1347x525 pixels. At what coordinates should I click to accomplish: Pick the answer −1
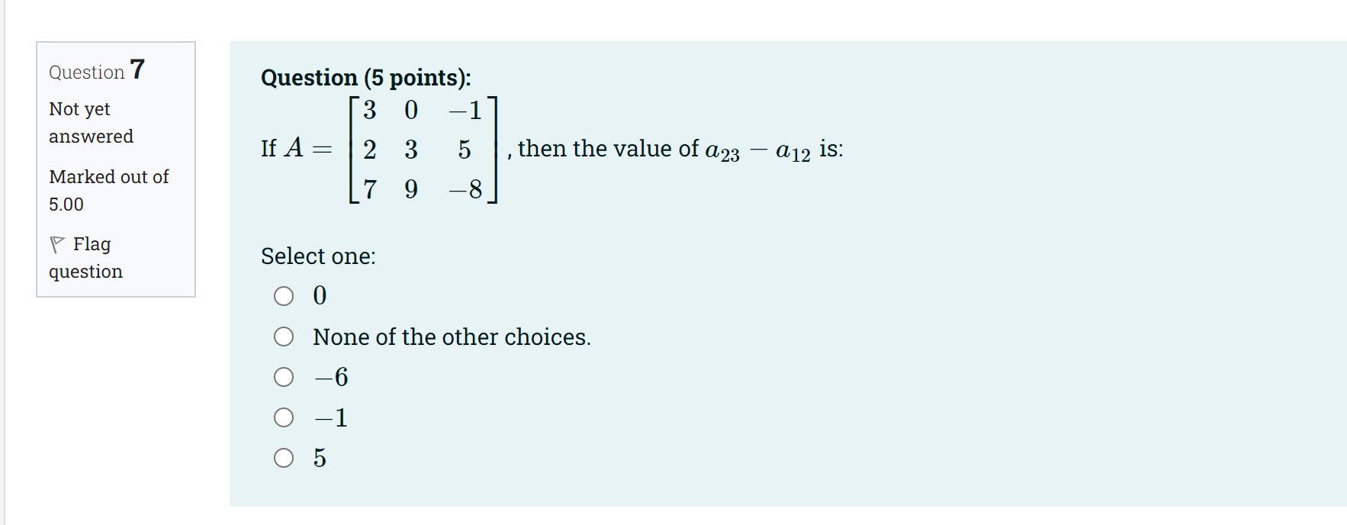tap(283, 417)
